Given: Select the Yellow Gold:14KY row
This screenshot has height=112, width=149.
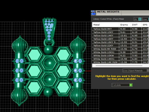Looking at the screenshot, I should (x=120, y=35).
